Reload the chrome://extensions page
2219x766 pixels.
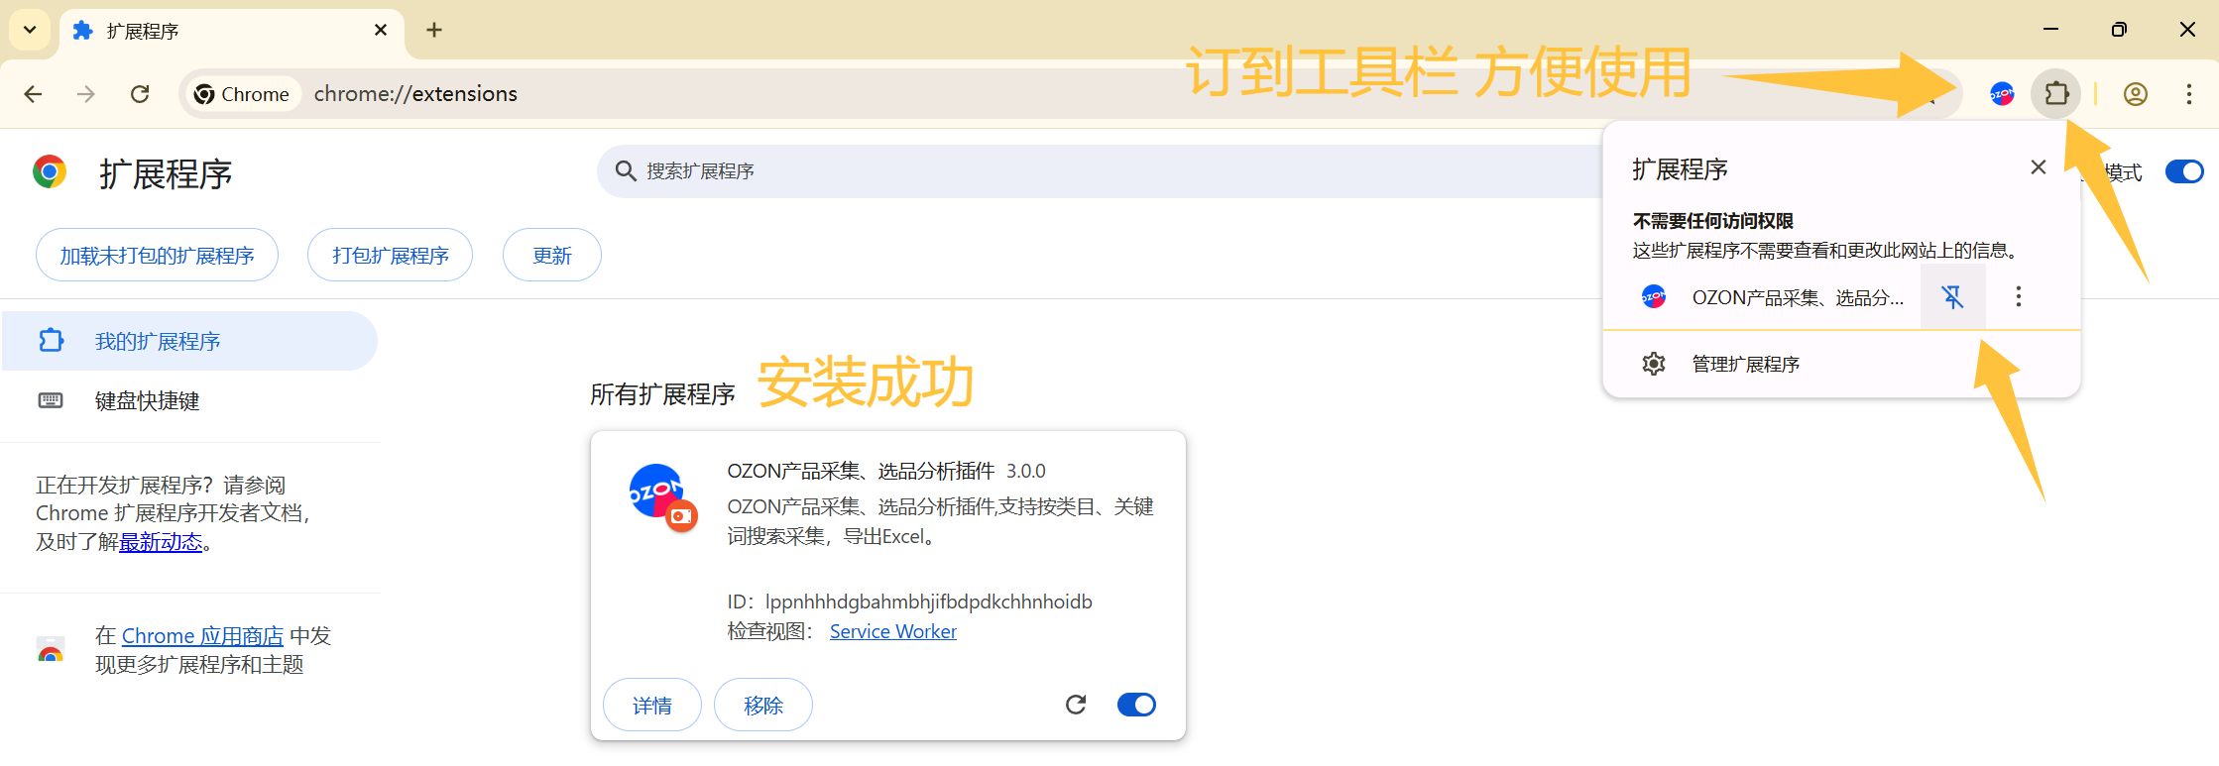[x=140, y=94]
